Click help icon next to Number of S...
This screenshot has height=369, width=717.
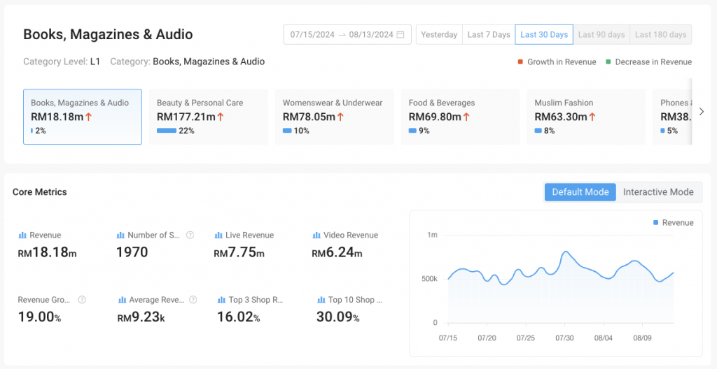[x=190, y=236]
